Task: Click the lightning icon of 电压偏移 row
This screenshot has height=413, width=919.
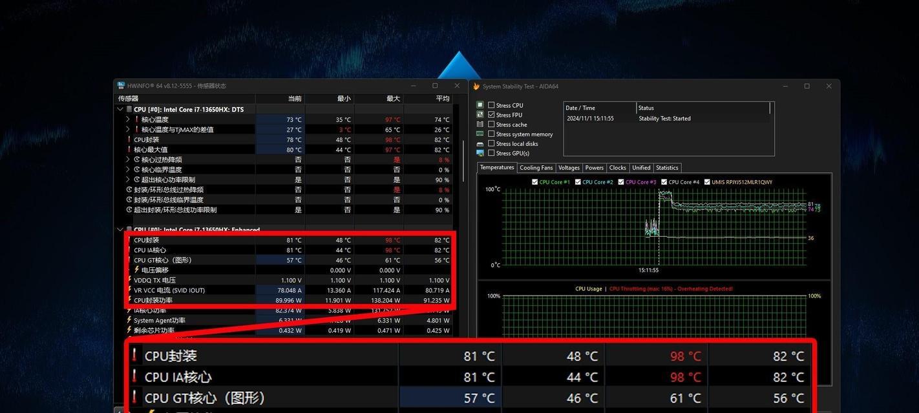Action: click(x=136, y=270)
